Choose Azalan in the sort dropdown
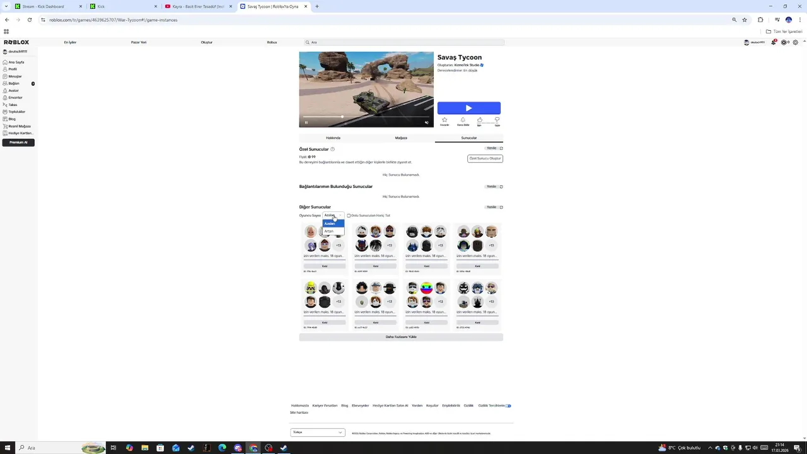This screenshot has height=454, width=807. pyautogui.click(x=334, y=223)
